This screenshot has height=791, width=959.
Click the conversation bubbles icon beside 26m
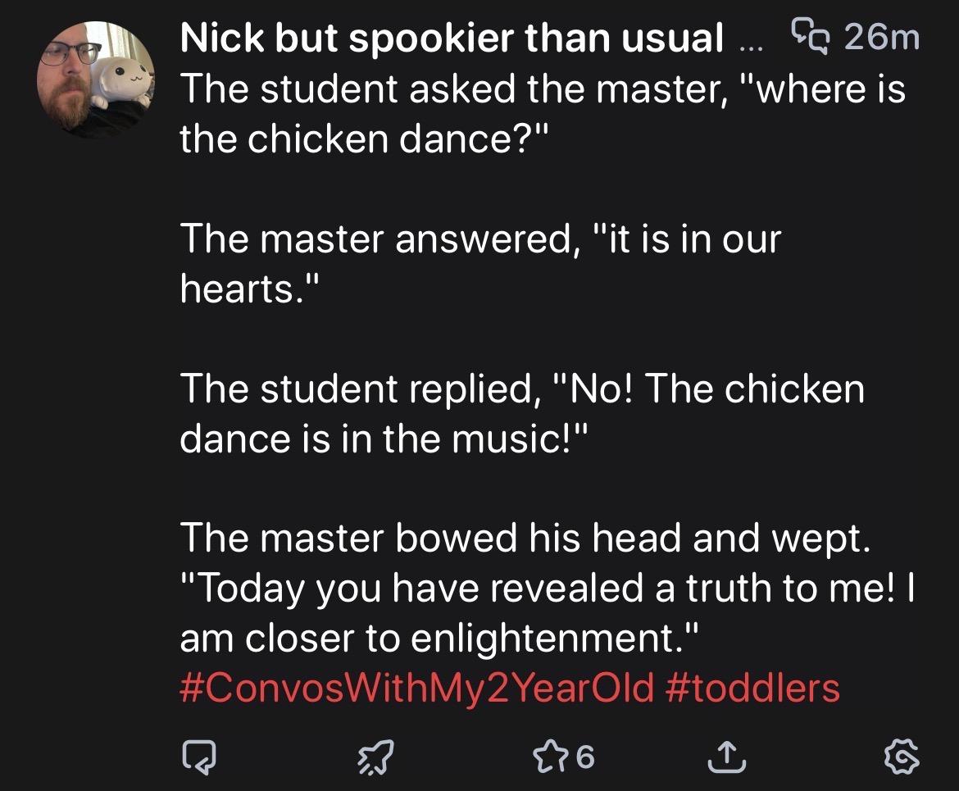click(x=811, y=37)
